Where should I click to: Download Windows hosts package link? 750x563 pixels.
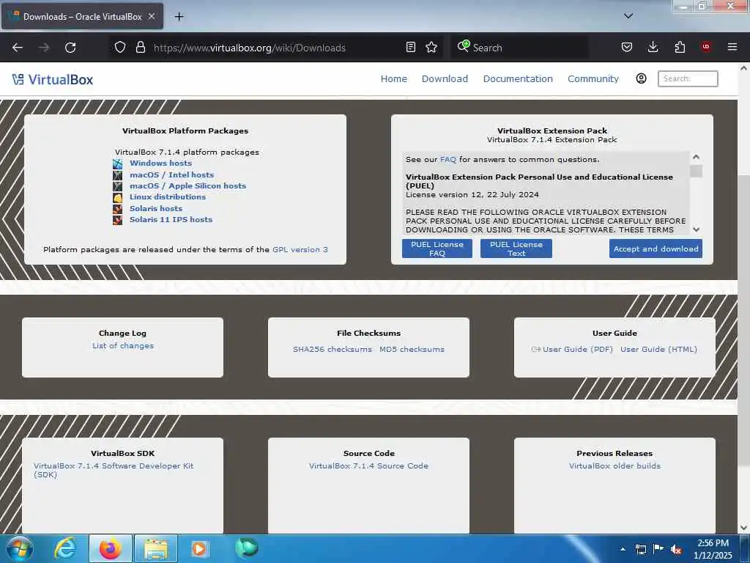tap(160, 163)
